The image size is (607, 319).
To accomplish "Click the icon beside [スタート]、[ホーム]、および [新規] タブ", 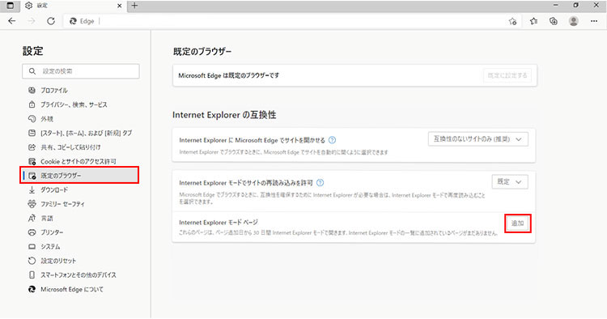I will pyautogui.click(x=32, y=133).
